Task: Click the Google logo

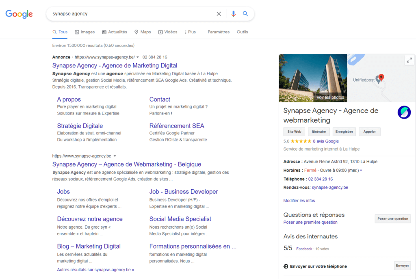Action: click(19, 14)
